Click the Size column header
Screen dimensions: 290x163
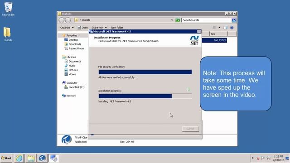click(218, 34)
